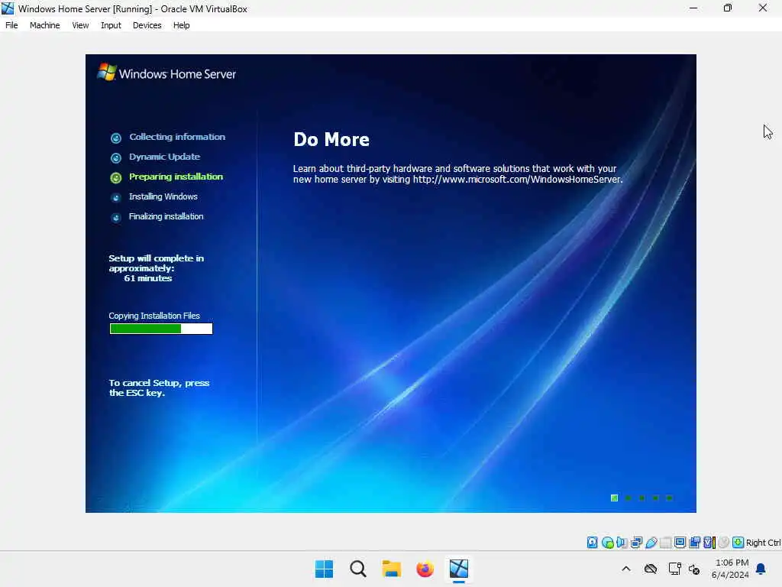Click the Windows Start button on taskbar
The height and width of the screenshot is (587, 782).
coord(324,569)
